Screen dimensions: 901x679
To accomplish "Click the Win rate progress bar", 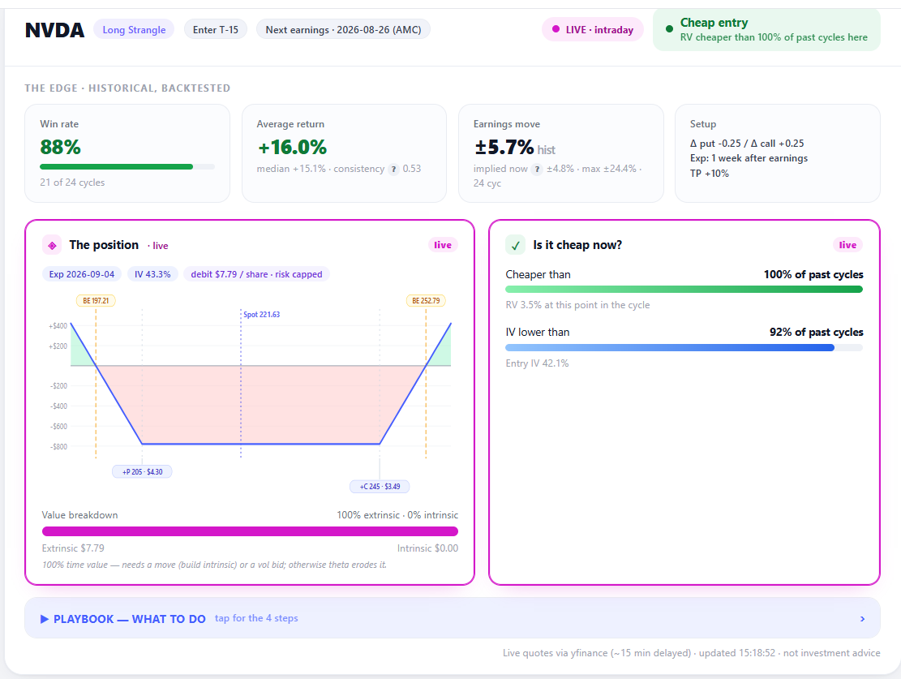I will [x=127, y=167].
